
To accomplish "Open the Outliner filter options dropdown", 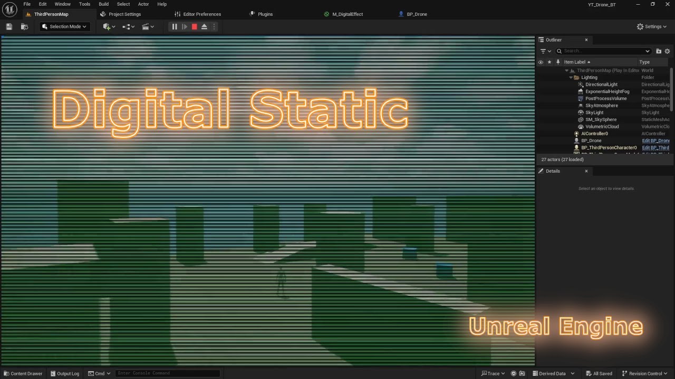I will pos(545,51).
